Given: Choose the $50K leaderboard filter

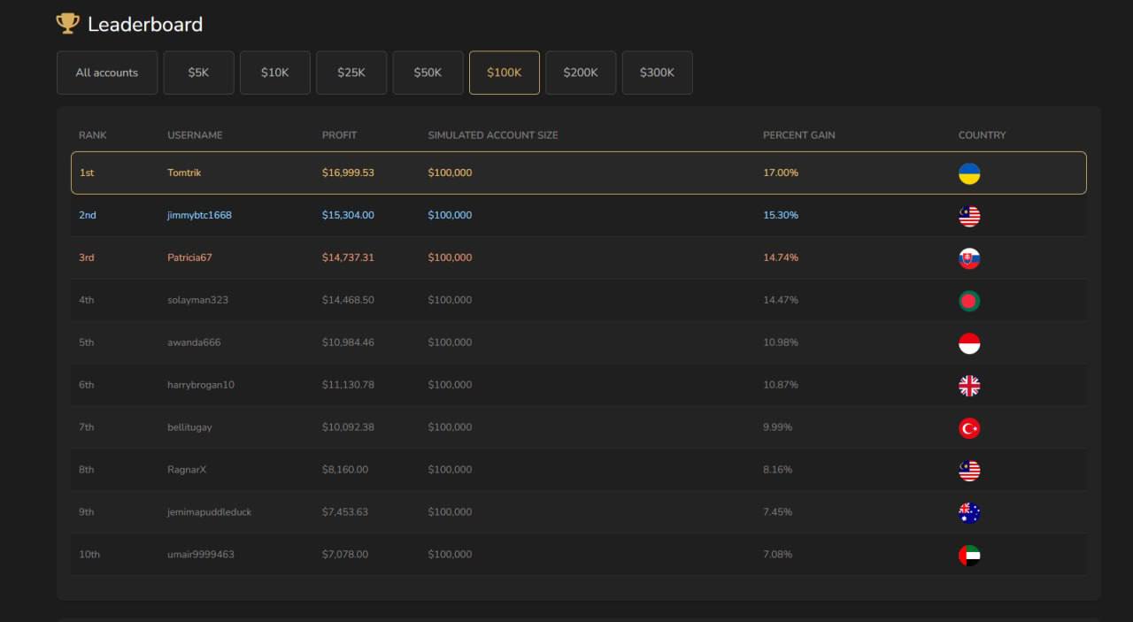Looking at the screenshot, I should click(x=428, y=73).
